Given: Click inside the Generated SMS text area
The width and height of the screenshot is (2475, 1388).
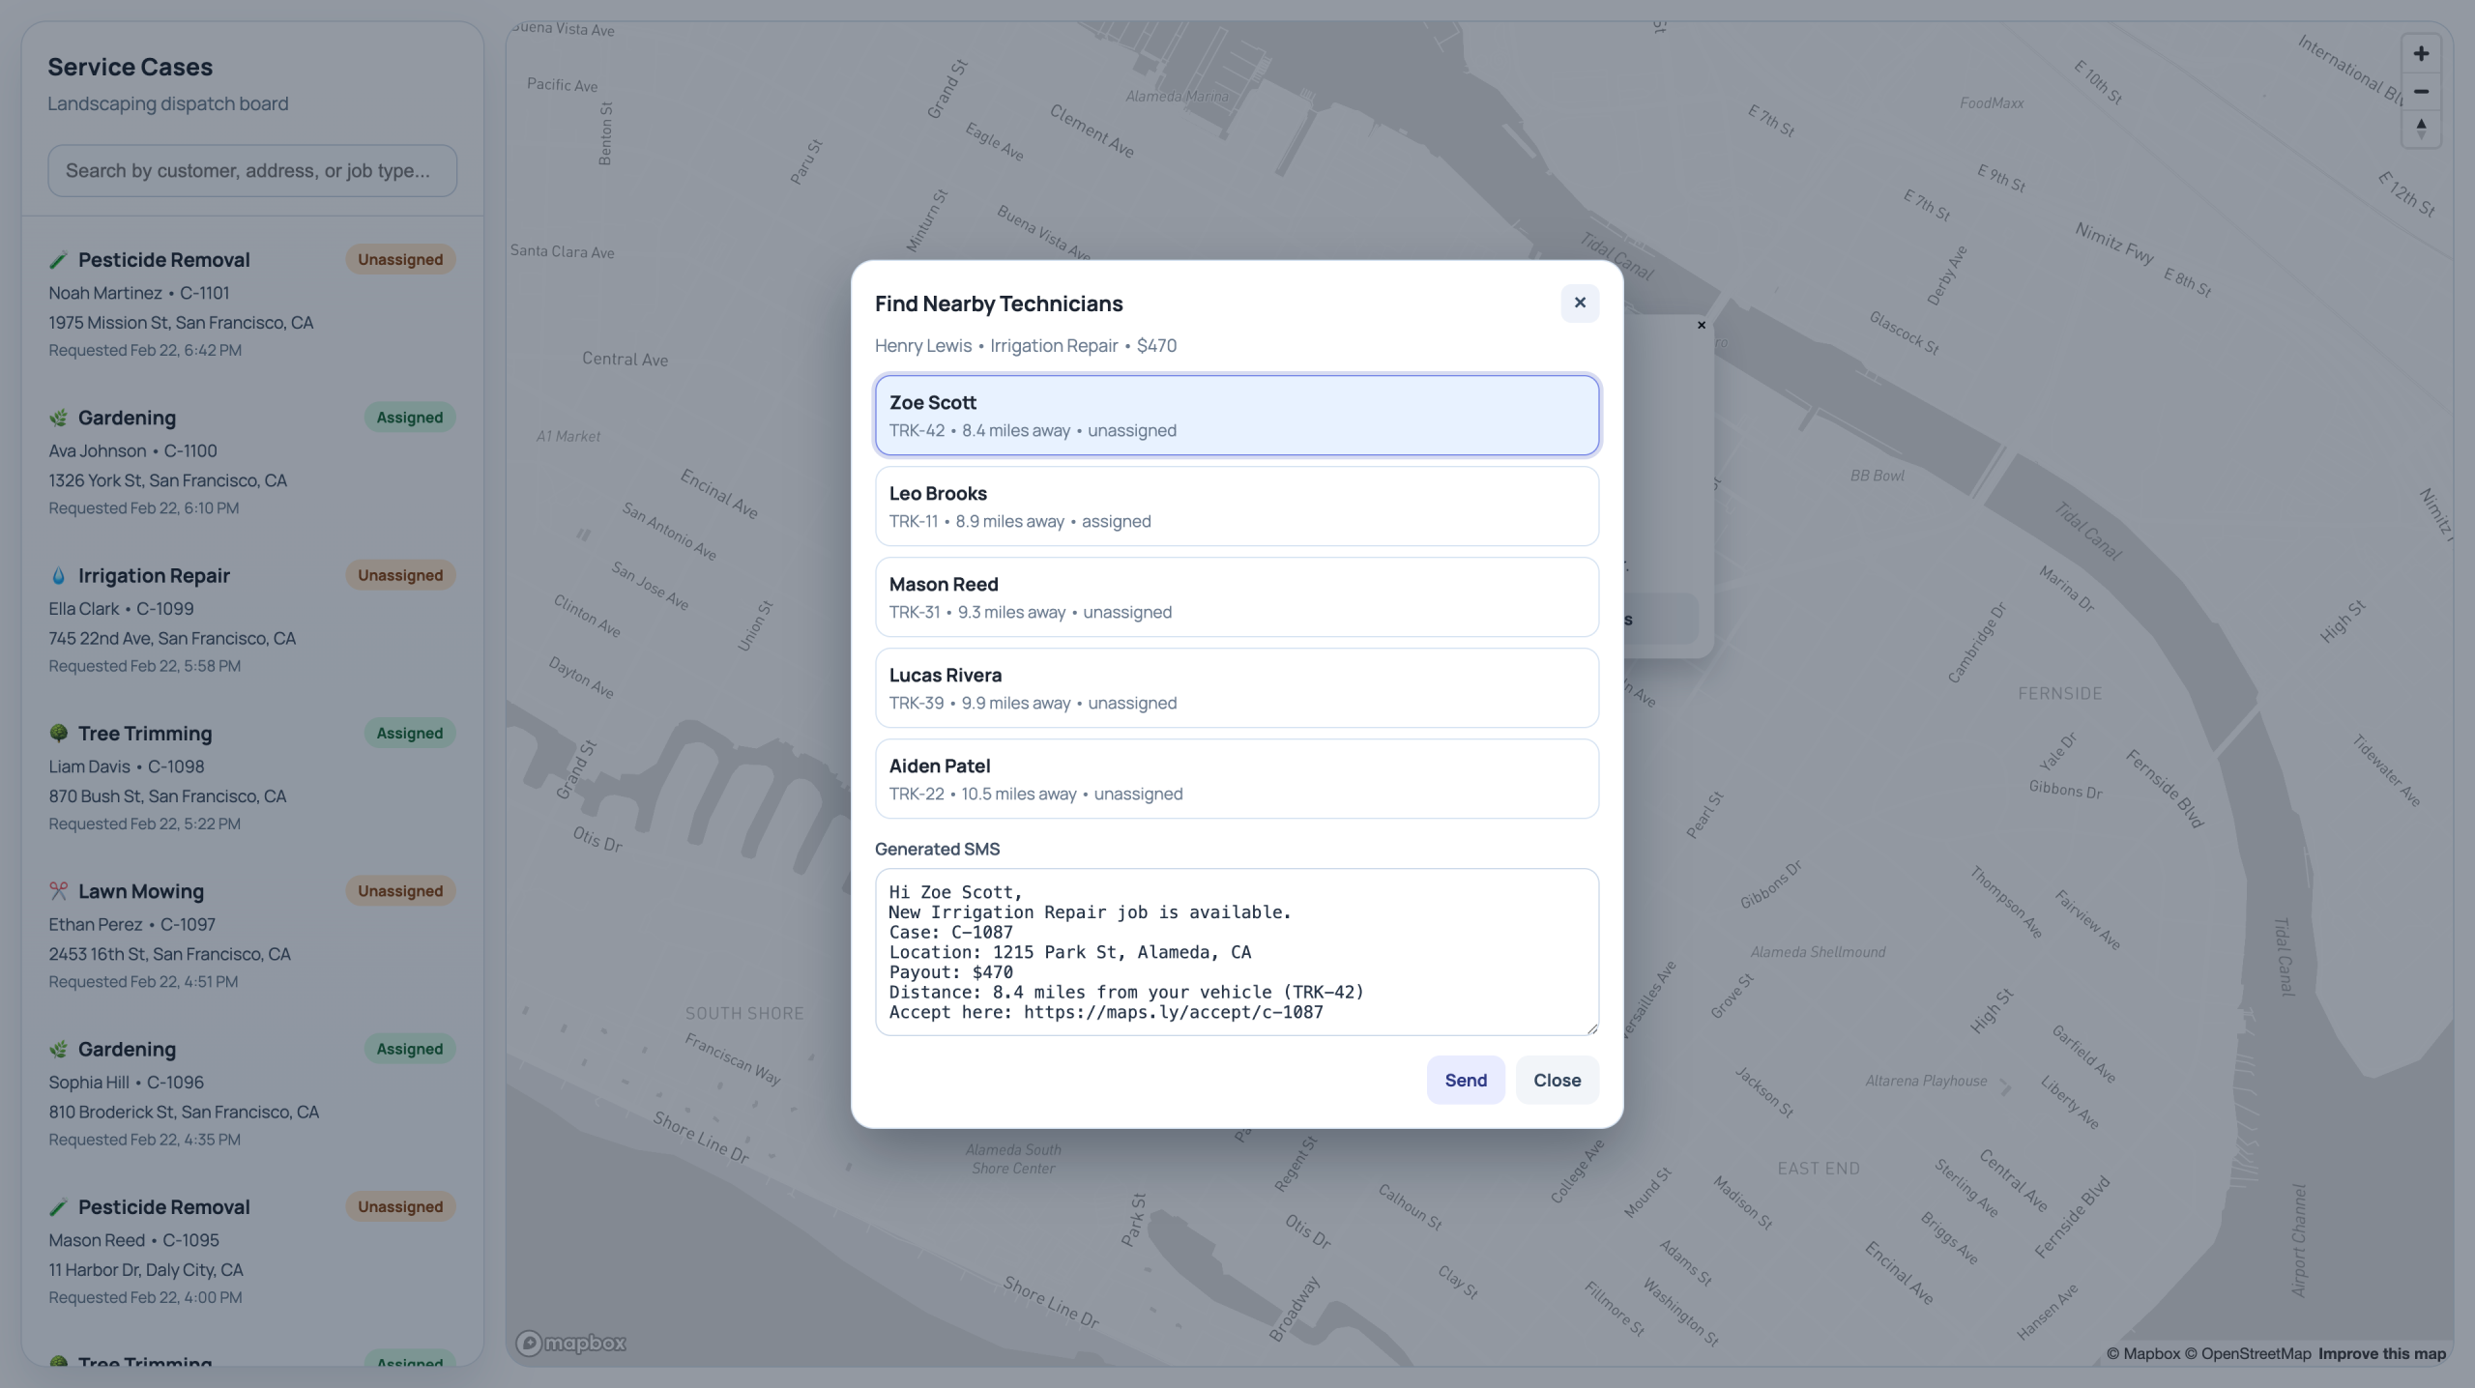Looking at the screenshot, I should 1236,952.
